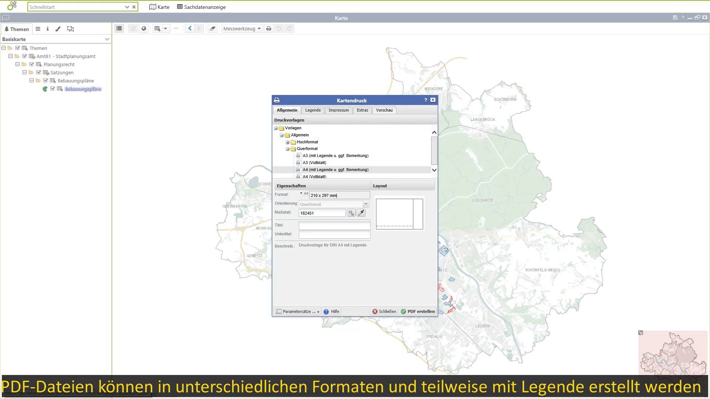710x399 pixels.
Task: Click the printer icon in map toolbar
Action: click(x=269, y=28)
